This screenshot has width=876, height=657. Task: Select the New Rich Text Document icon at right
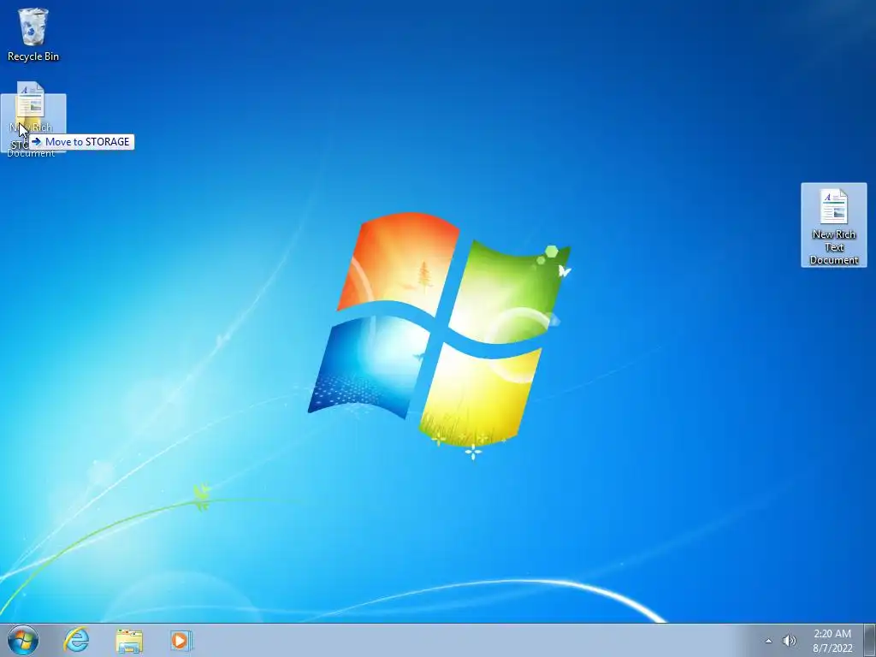point(833,225)
